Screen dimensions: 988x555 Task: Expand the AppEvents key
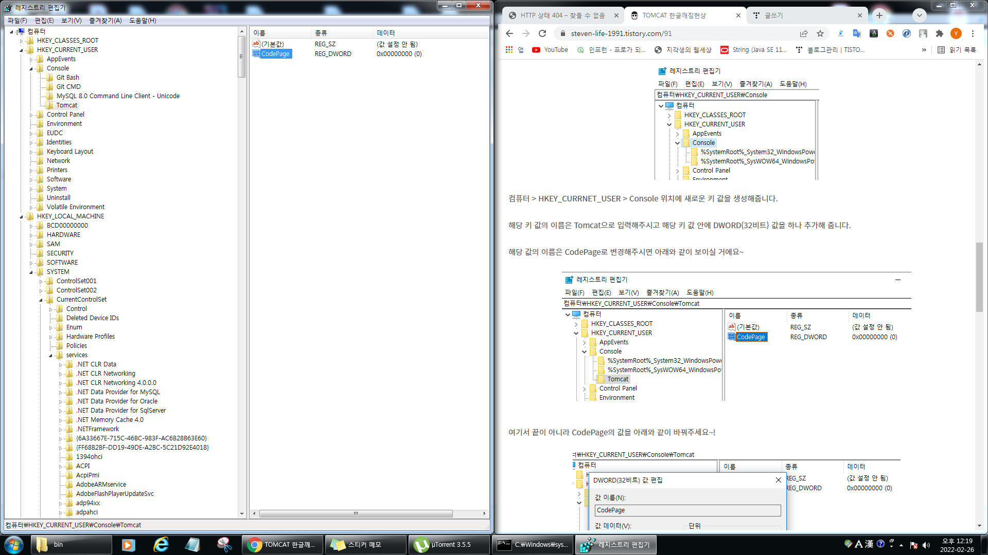pyautogui.click(x=31, y=59)
